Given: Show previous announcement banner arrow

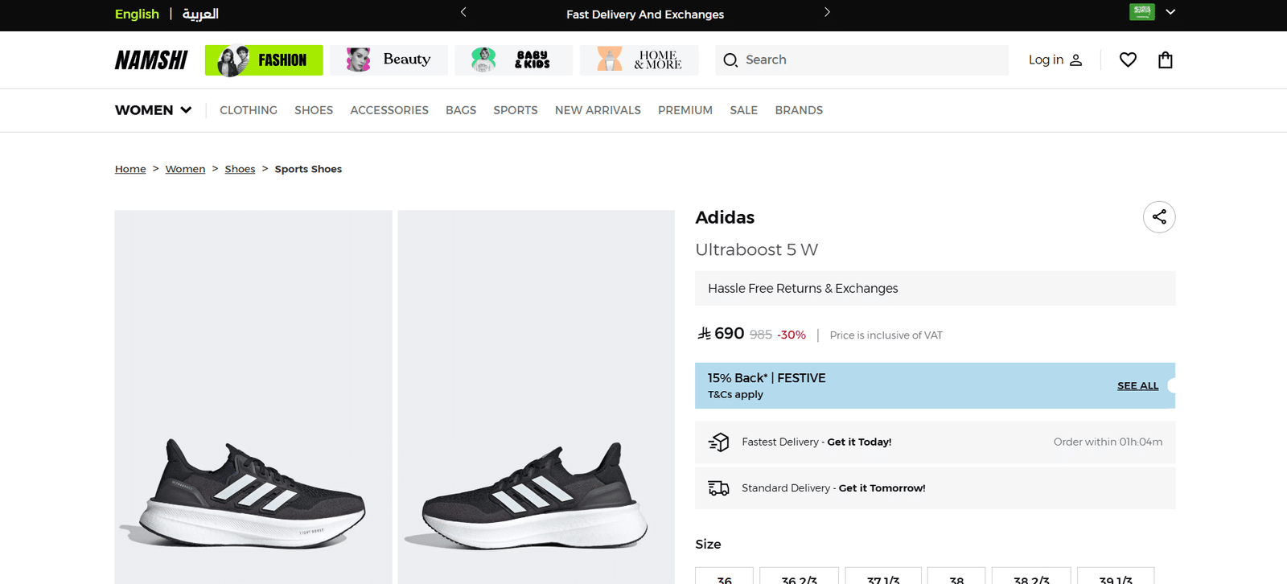Looking at the screenshot, I should [x=463, y=12].
